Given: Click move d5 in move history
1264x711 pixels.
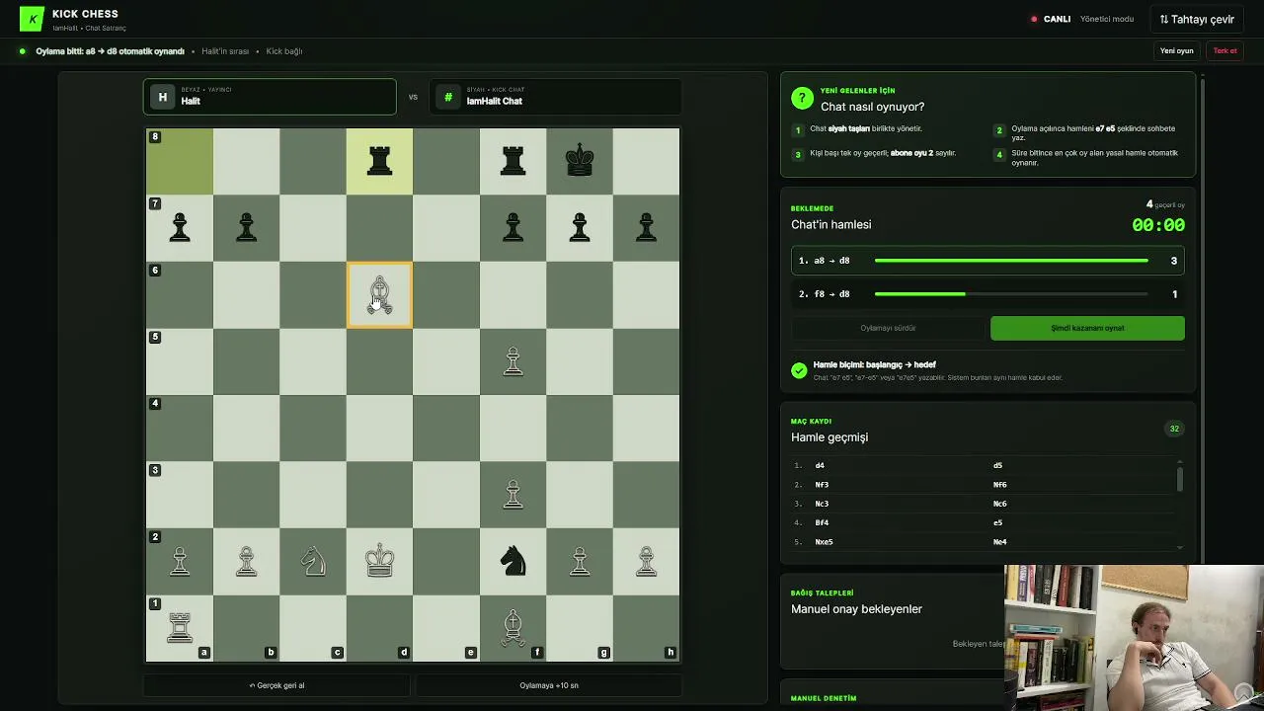Looking at the screenshot, I should click(997, 465).
